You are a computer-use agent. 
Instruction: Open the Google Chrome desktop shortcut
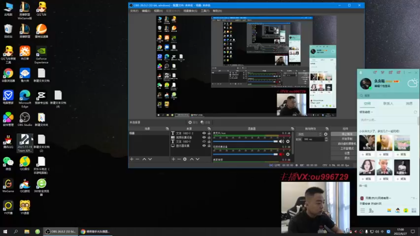click(x=8, y=75)
